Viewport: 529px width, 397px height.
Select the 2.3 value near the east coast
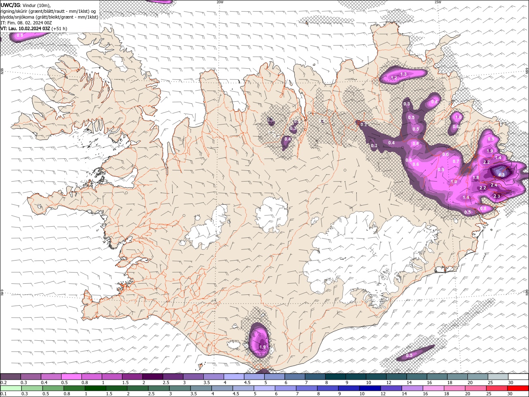click(497, 196)
